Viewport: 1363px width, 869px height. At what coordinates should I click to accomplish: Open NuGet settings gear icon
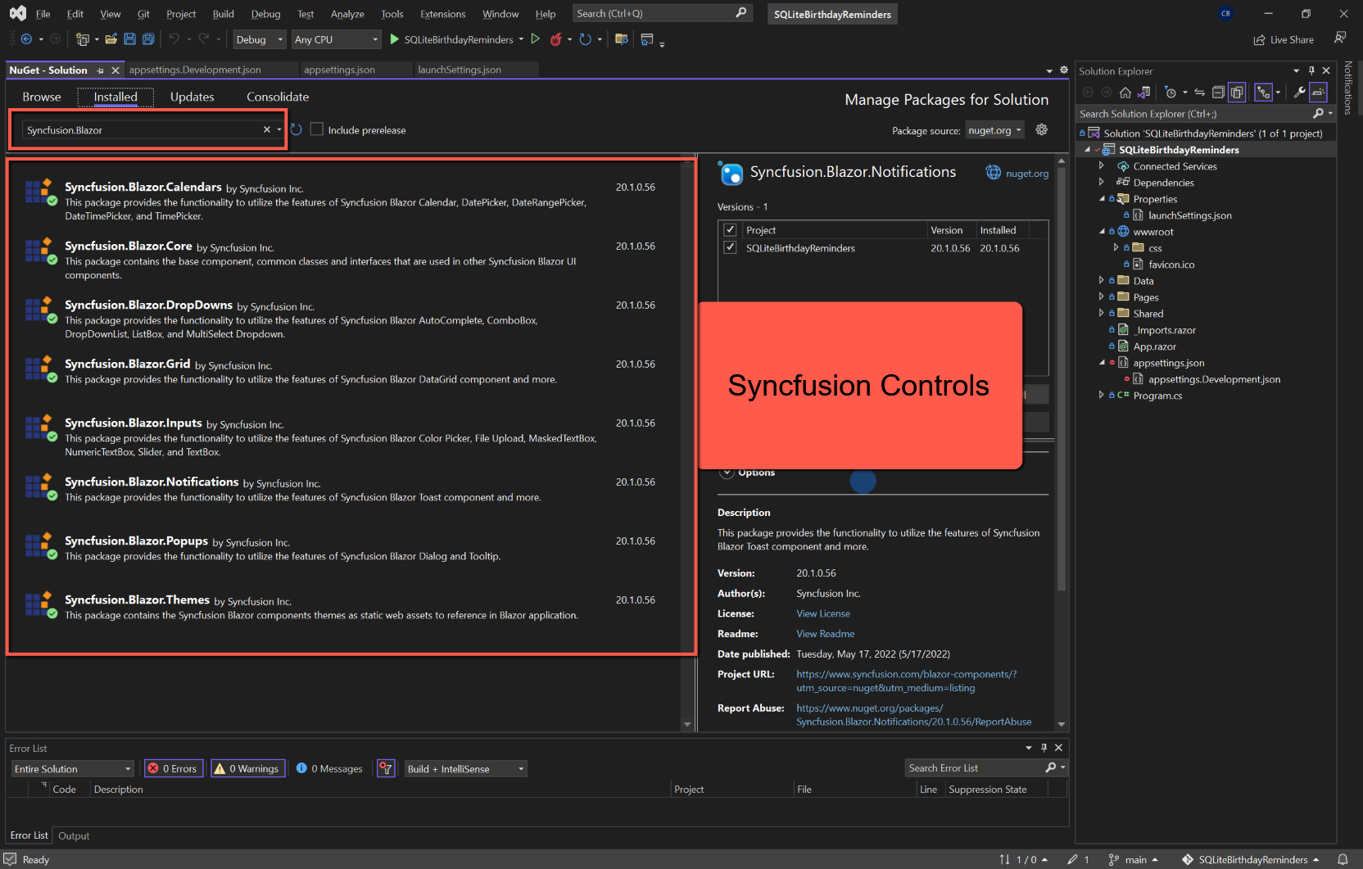click(x=1042, y=130)
